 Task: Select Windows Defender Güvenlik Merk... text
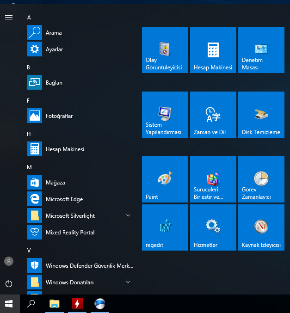coord(89,266)
